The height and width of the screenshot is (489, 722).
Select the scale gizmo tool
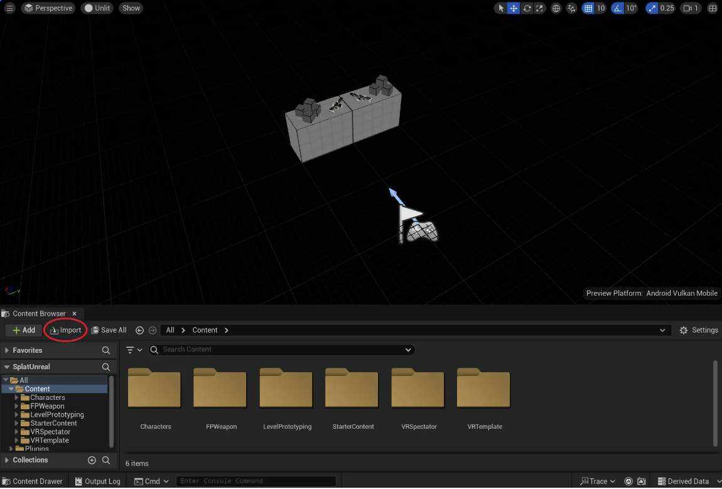pyautogui.click(x=539, y=8)
